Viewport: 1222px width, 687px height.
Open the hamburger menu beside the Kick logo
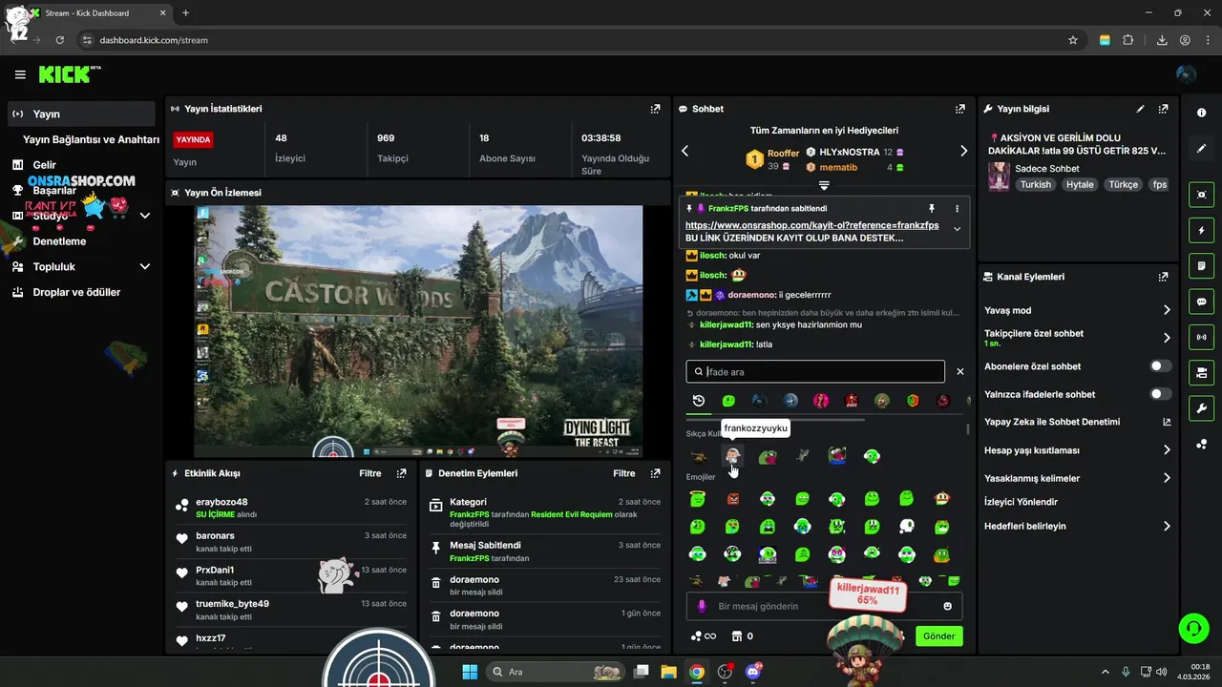[x=20, y=74]
